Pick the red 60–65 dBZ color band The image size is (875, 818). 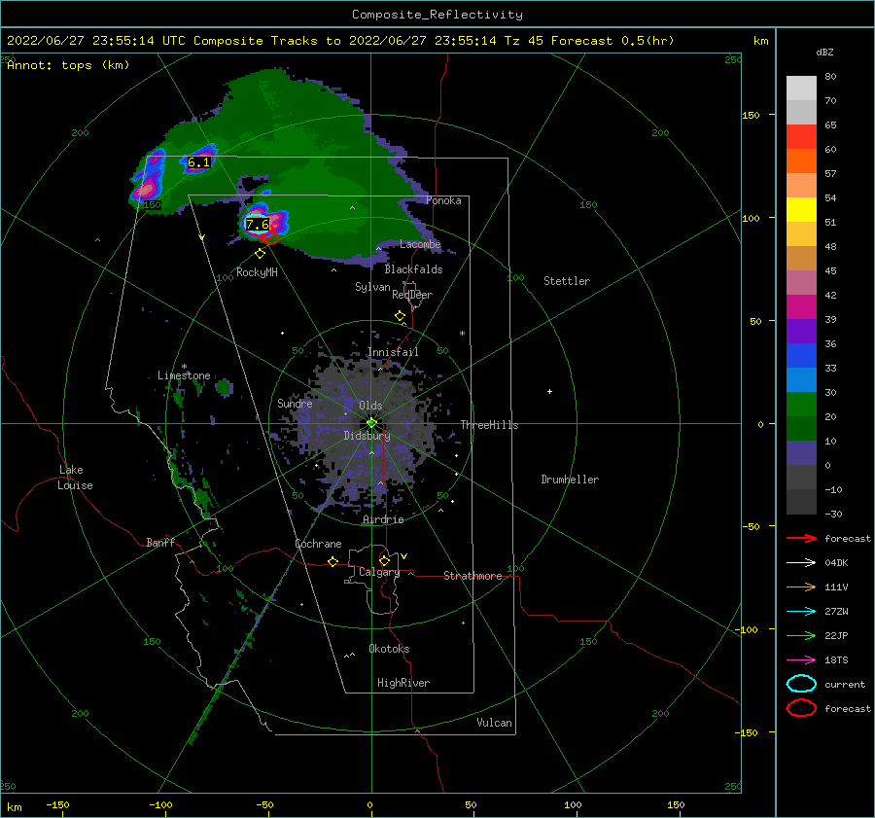coord(801,137)
